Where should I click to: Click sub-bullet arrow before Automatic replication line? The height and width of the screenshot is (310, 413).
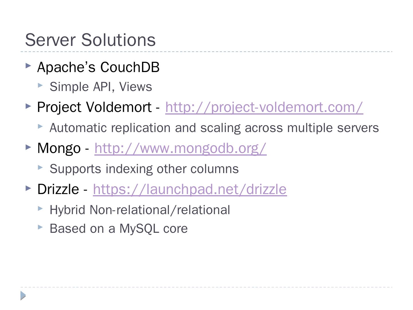click(40, 126)
